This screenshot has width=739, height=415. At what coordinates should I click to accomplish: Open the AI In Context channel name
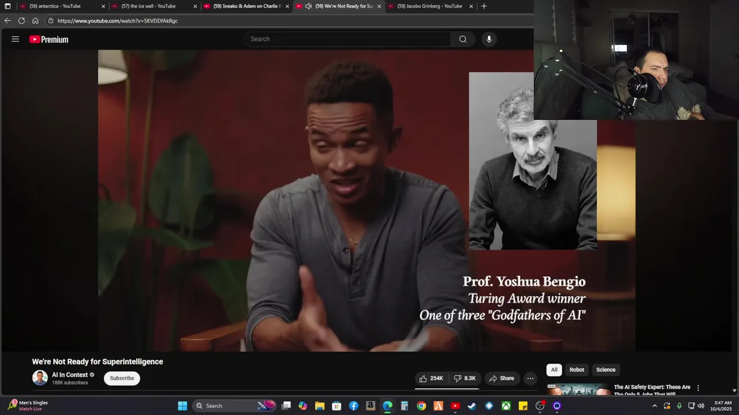[x=70, y=375]
